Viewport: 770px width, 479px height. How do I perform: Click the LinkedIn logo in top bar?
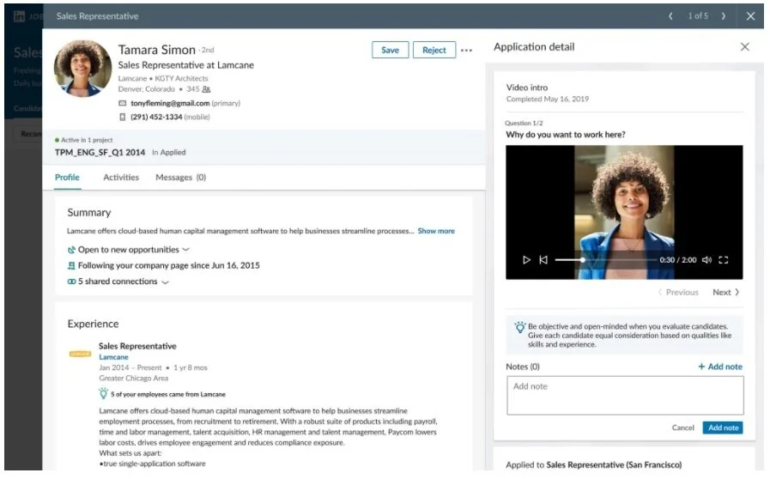click(19, 16)
